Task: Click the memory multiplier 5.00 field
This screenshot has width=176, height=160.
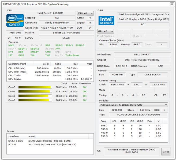Action: click(137, 85)
